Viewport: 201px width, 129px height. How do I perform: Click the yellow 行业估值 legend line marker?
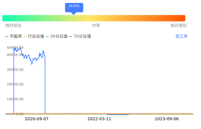[x=25, y=36]
